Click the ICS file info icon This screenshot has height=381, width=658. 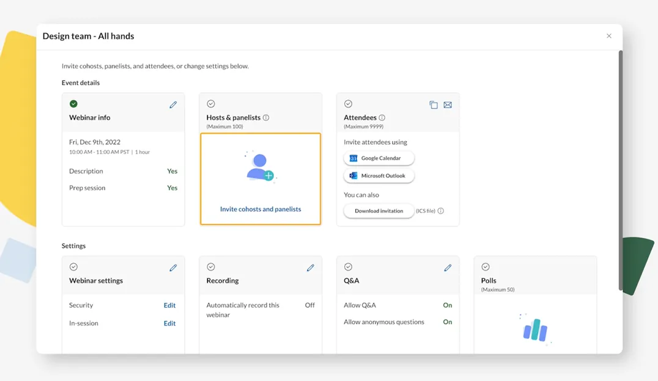tap(441, 211)
